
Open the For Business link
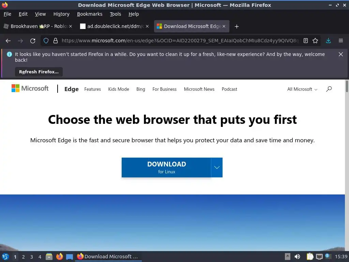(x=165, y=89)
